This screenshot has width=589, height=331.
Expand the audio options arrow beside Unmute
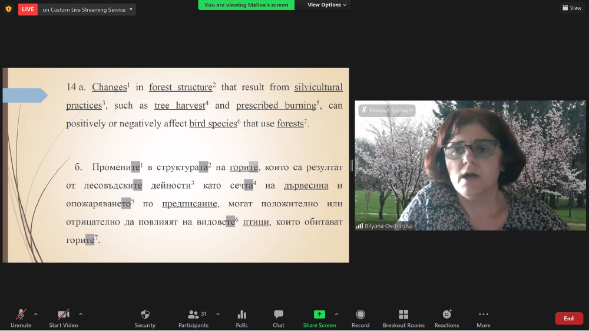(x=36, y=314)
